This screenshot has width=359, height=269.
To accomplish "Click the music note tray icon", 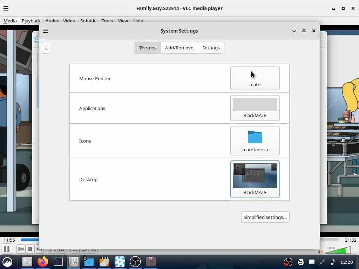I will tap(333, 262).
